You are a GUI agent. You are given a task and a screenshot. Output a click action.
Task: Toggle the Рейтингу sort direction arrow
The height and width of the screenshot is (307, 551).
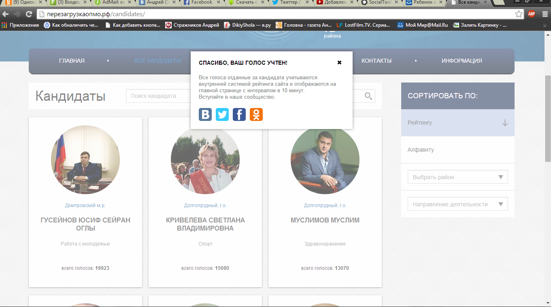[x=505, y=123]
